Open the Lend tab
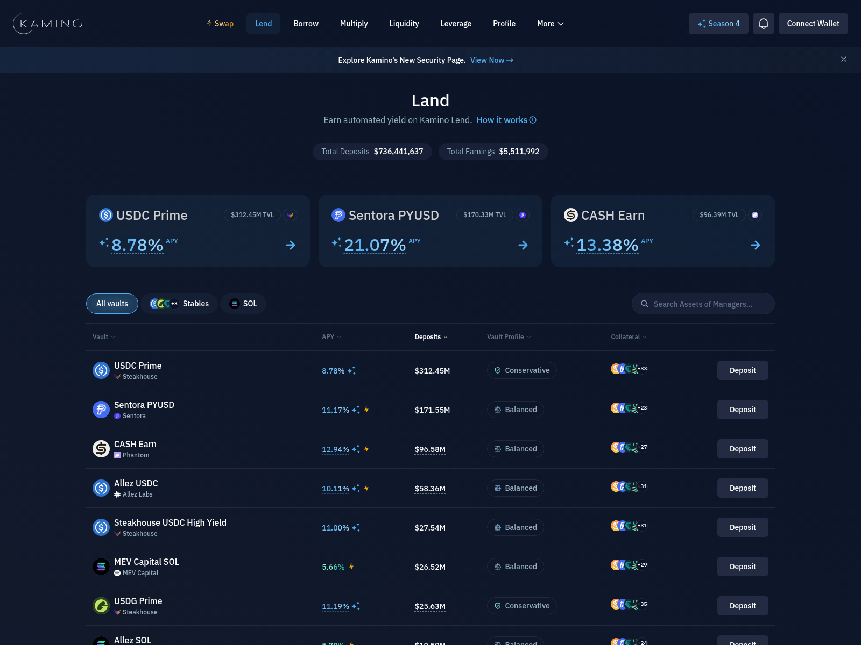This screenshot has height=645, width=861. point(263,24)
